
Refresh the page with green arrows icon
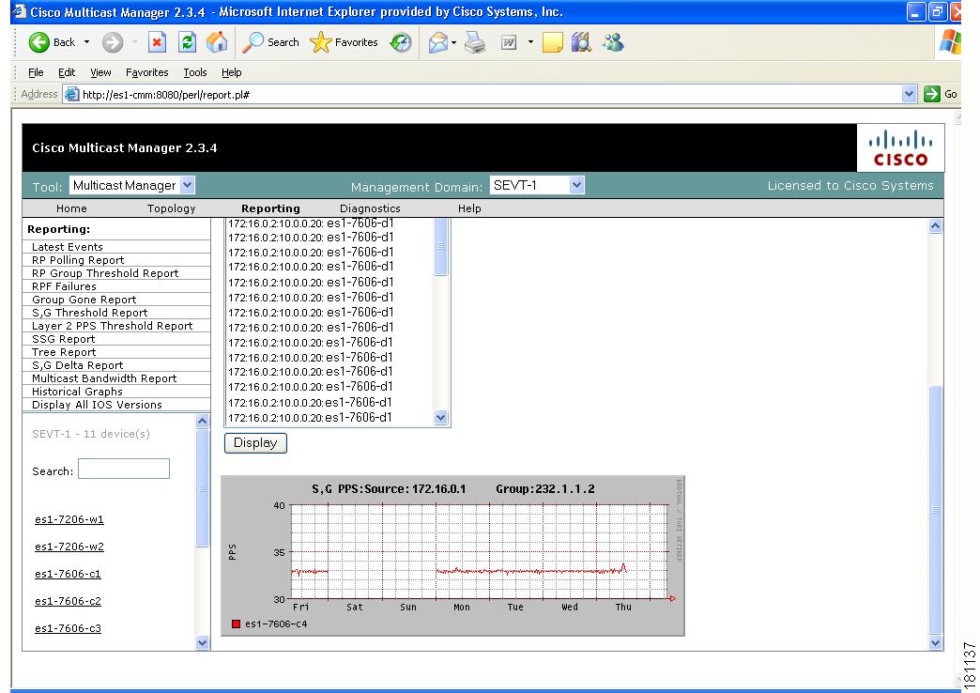tap(187, 42)
